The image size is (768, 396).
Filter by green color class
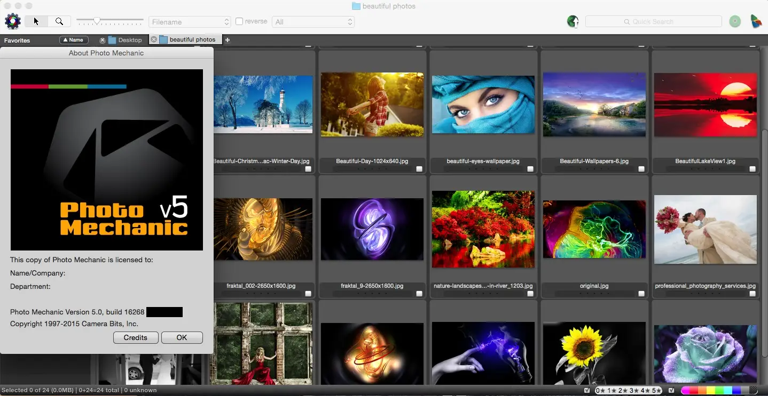click(719, 391)
